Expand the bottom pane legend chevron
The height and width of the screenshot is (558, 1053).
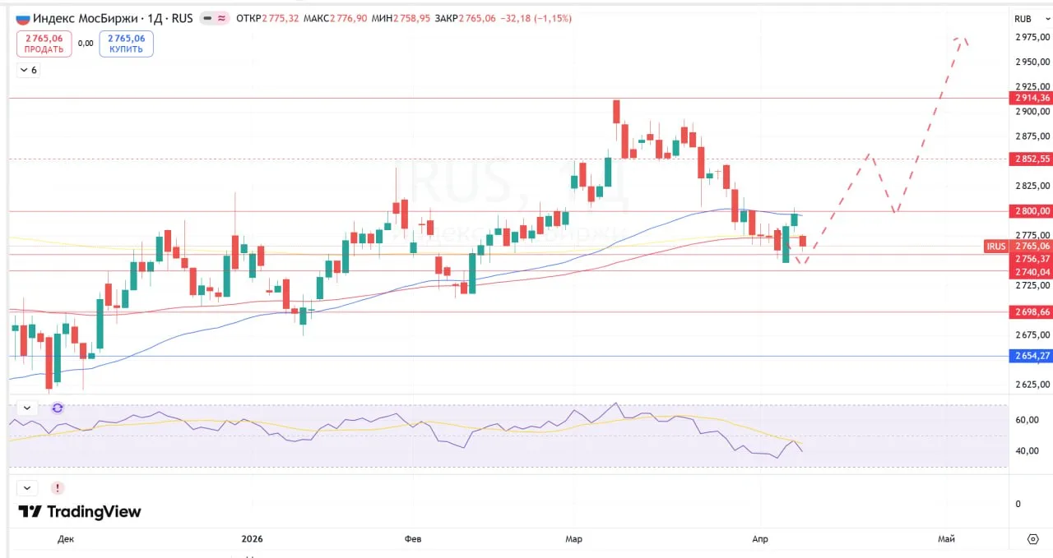(27, 487)
